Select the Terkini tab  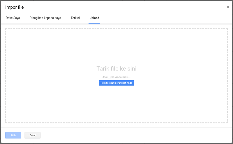pos(75,18)
